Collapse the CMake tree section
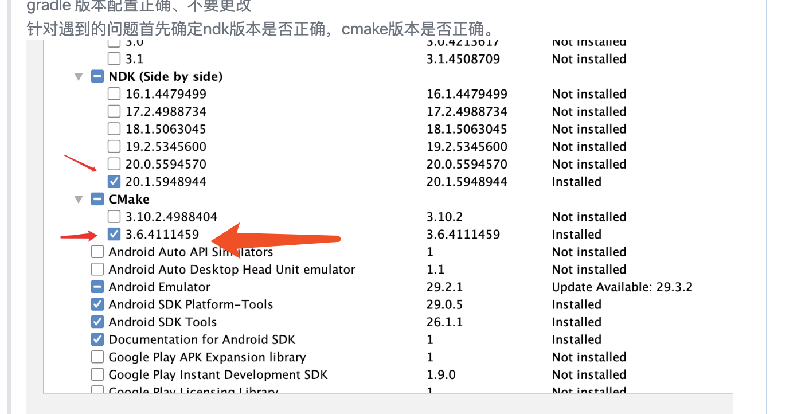This screenshot has height=414, width=805. 79,199
